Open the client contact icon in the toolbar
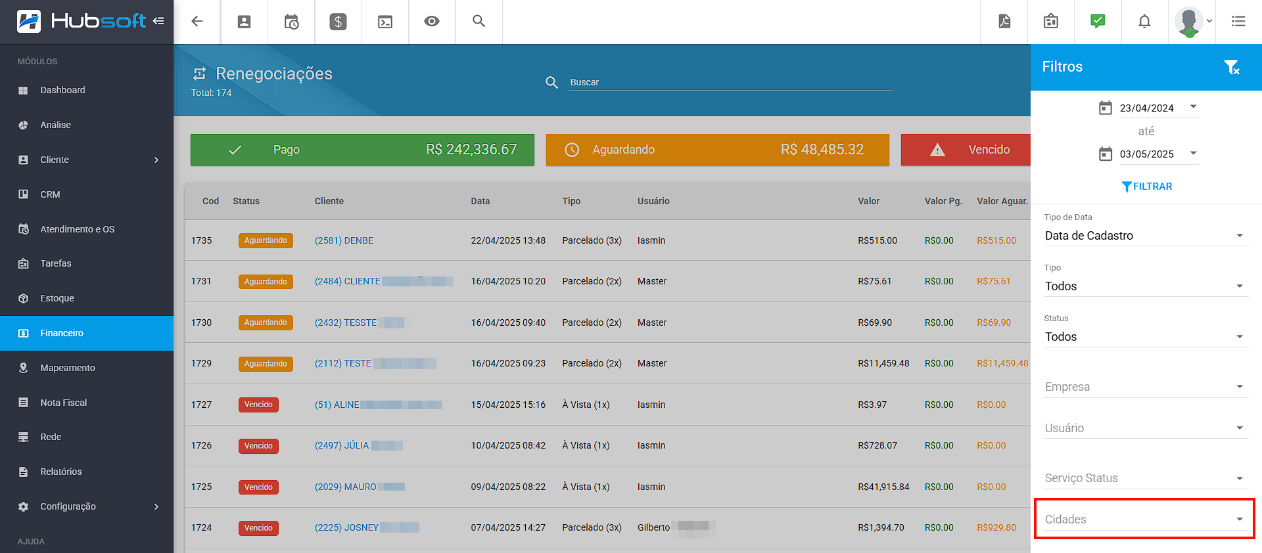The height and width of the screenshot is (553, 1262). (x=244, y=22)
